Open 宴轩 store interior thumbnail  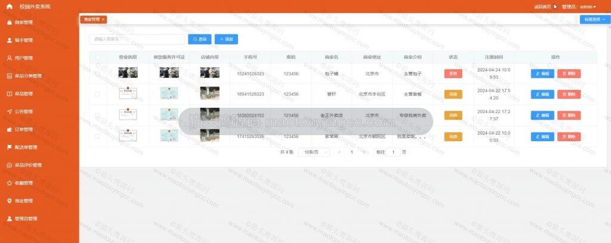(209, 94)
